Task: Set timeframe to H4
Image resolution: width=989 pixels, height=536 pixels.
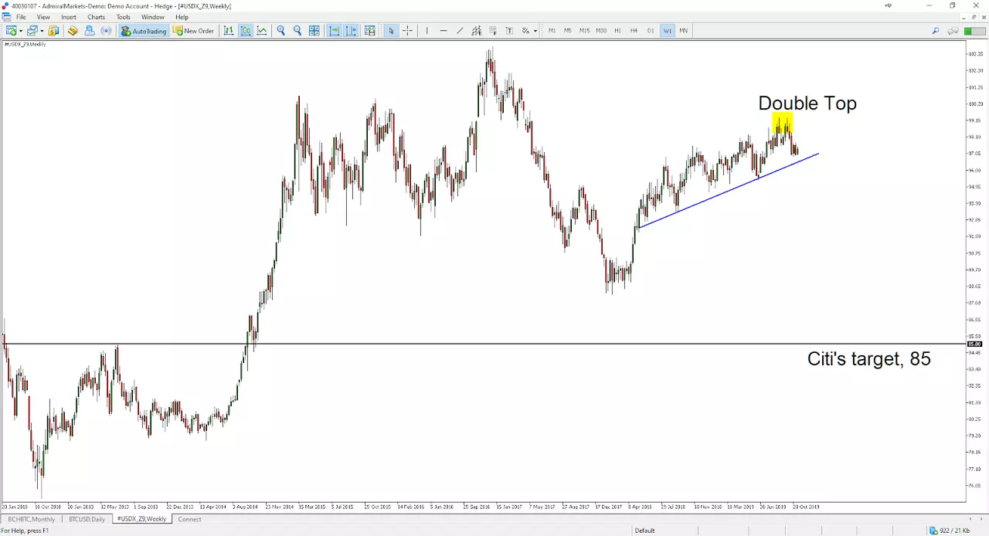Action: coord(634,31)
